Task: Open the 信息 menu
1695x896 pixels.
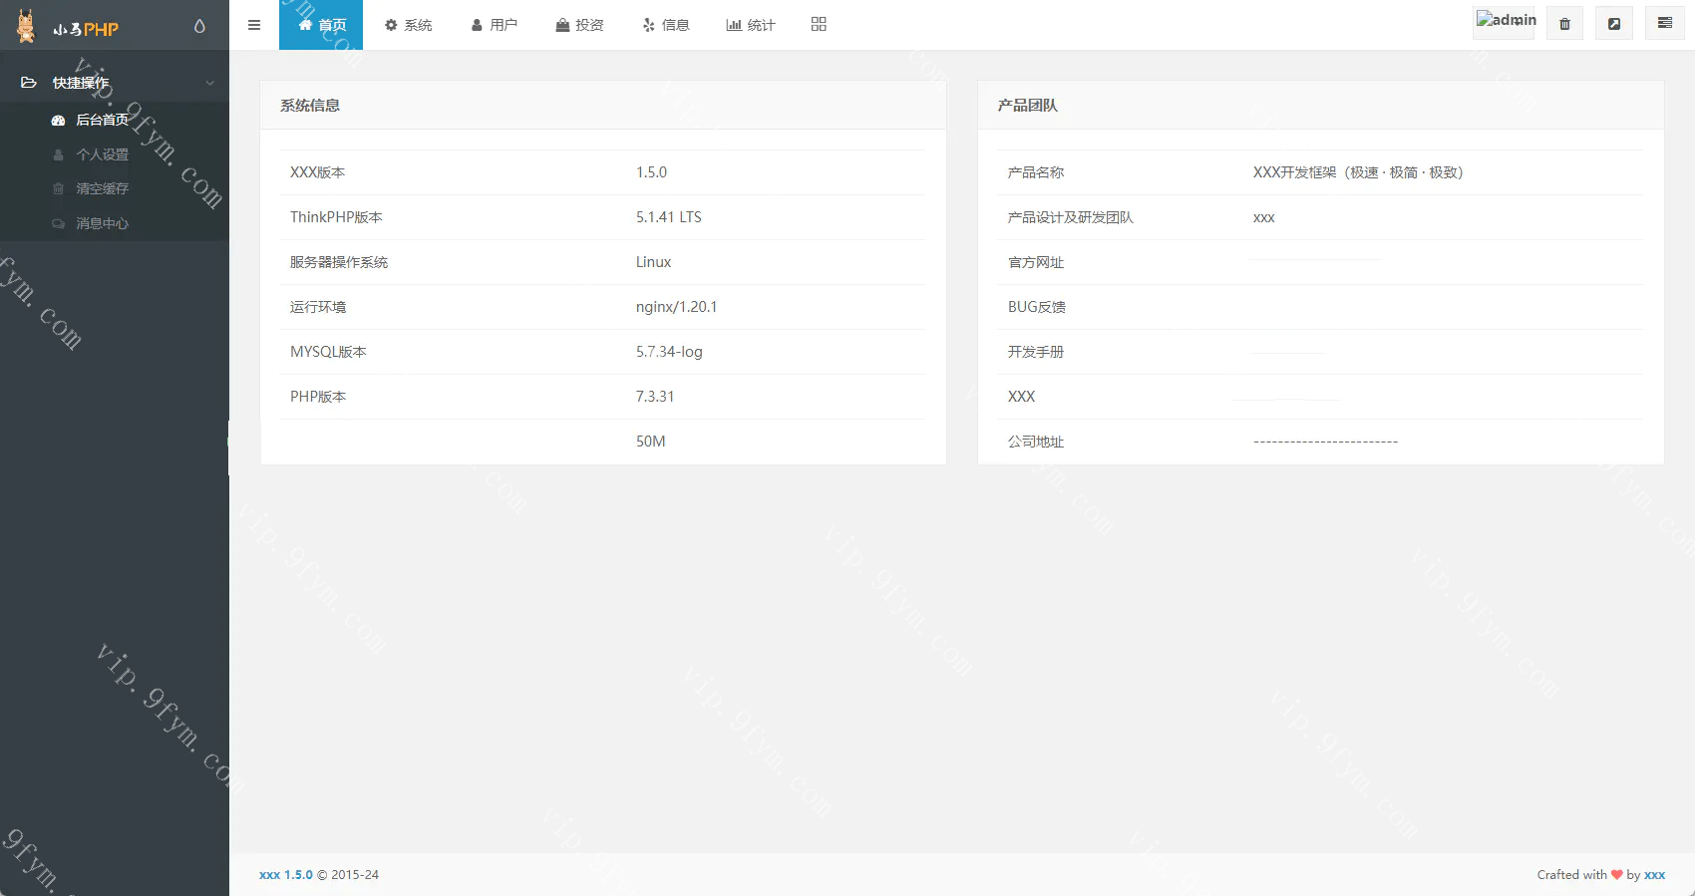Action: [665, 25]
